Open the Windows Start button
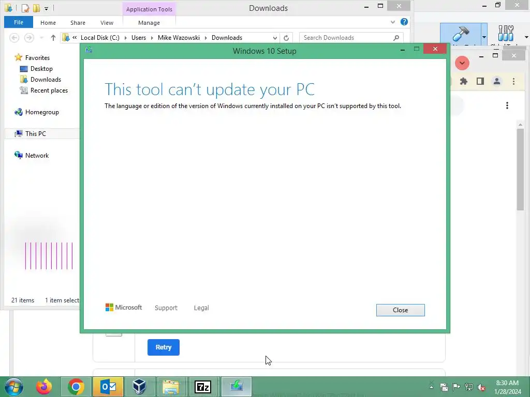This screenshot has height=397, width=530. point(14,387)
